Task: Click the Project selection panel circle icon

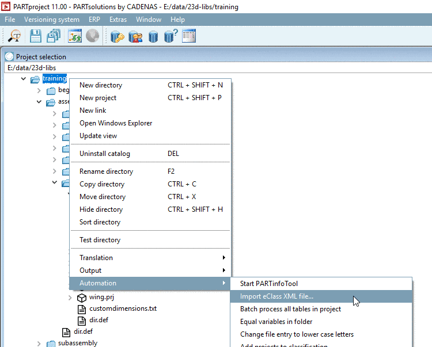Action: pos(9,56)
